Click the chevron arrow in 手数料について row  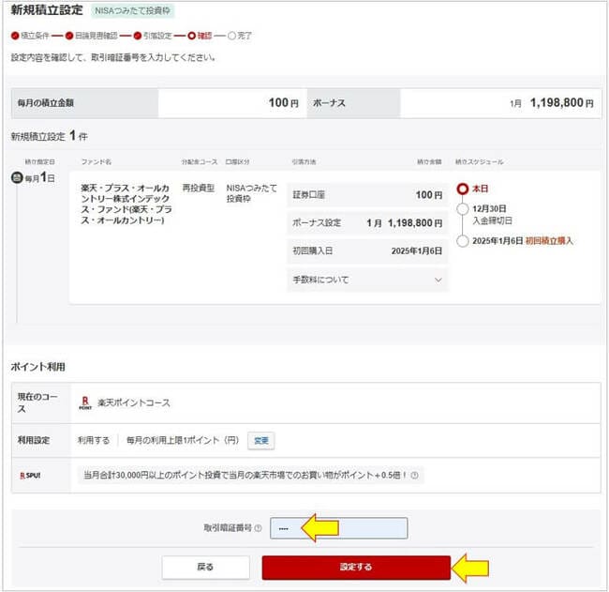(438, 280)
